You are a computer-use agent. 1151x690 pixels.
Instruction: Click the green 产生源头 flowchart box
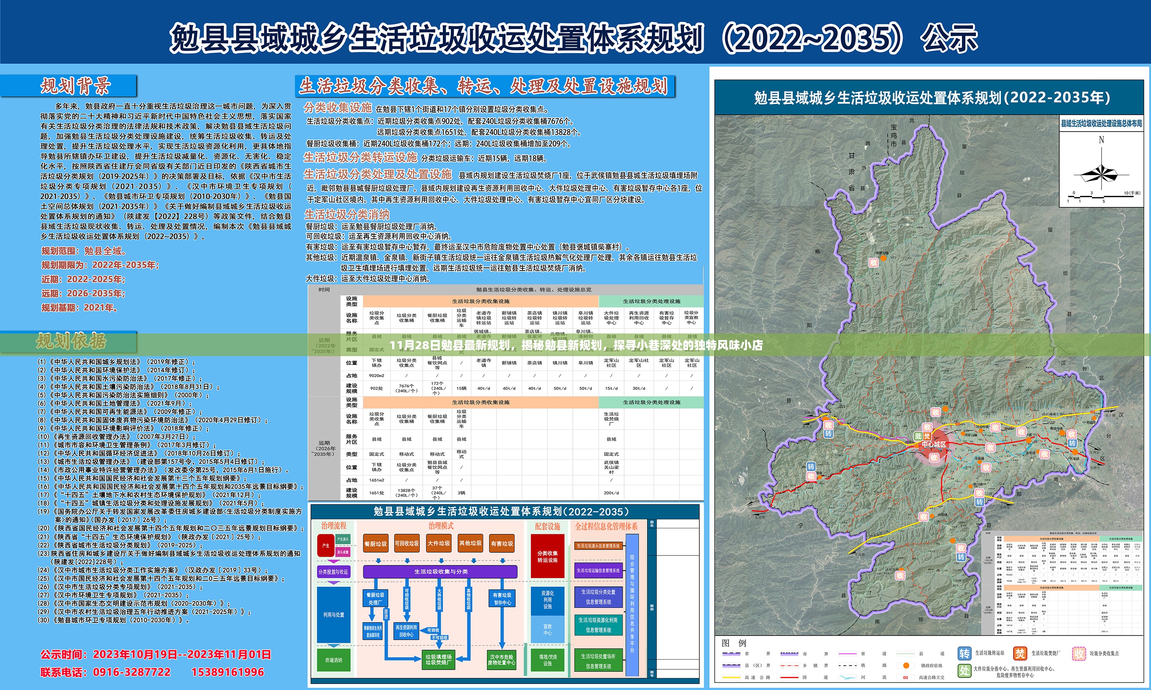(x=343, y=539)
